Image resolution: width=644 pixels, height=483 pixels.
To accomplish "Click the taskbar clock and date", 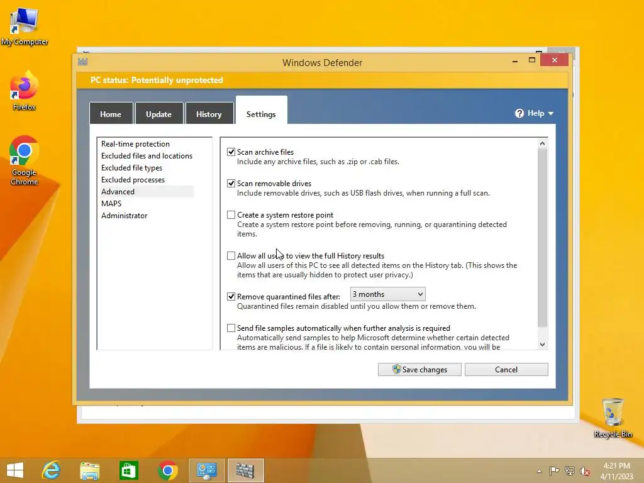I will [x=616, y=471].
